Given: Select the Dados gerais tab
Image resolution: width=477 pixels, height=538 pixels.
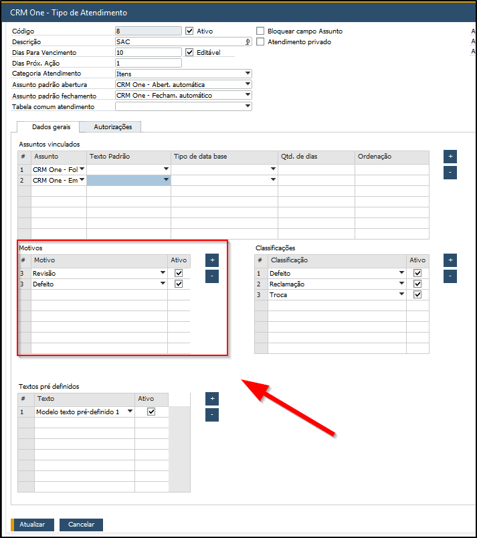Looking at the screenshot, I should [x=51, y=126].
